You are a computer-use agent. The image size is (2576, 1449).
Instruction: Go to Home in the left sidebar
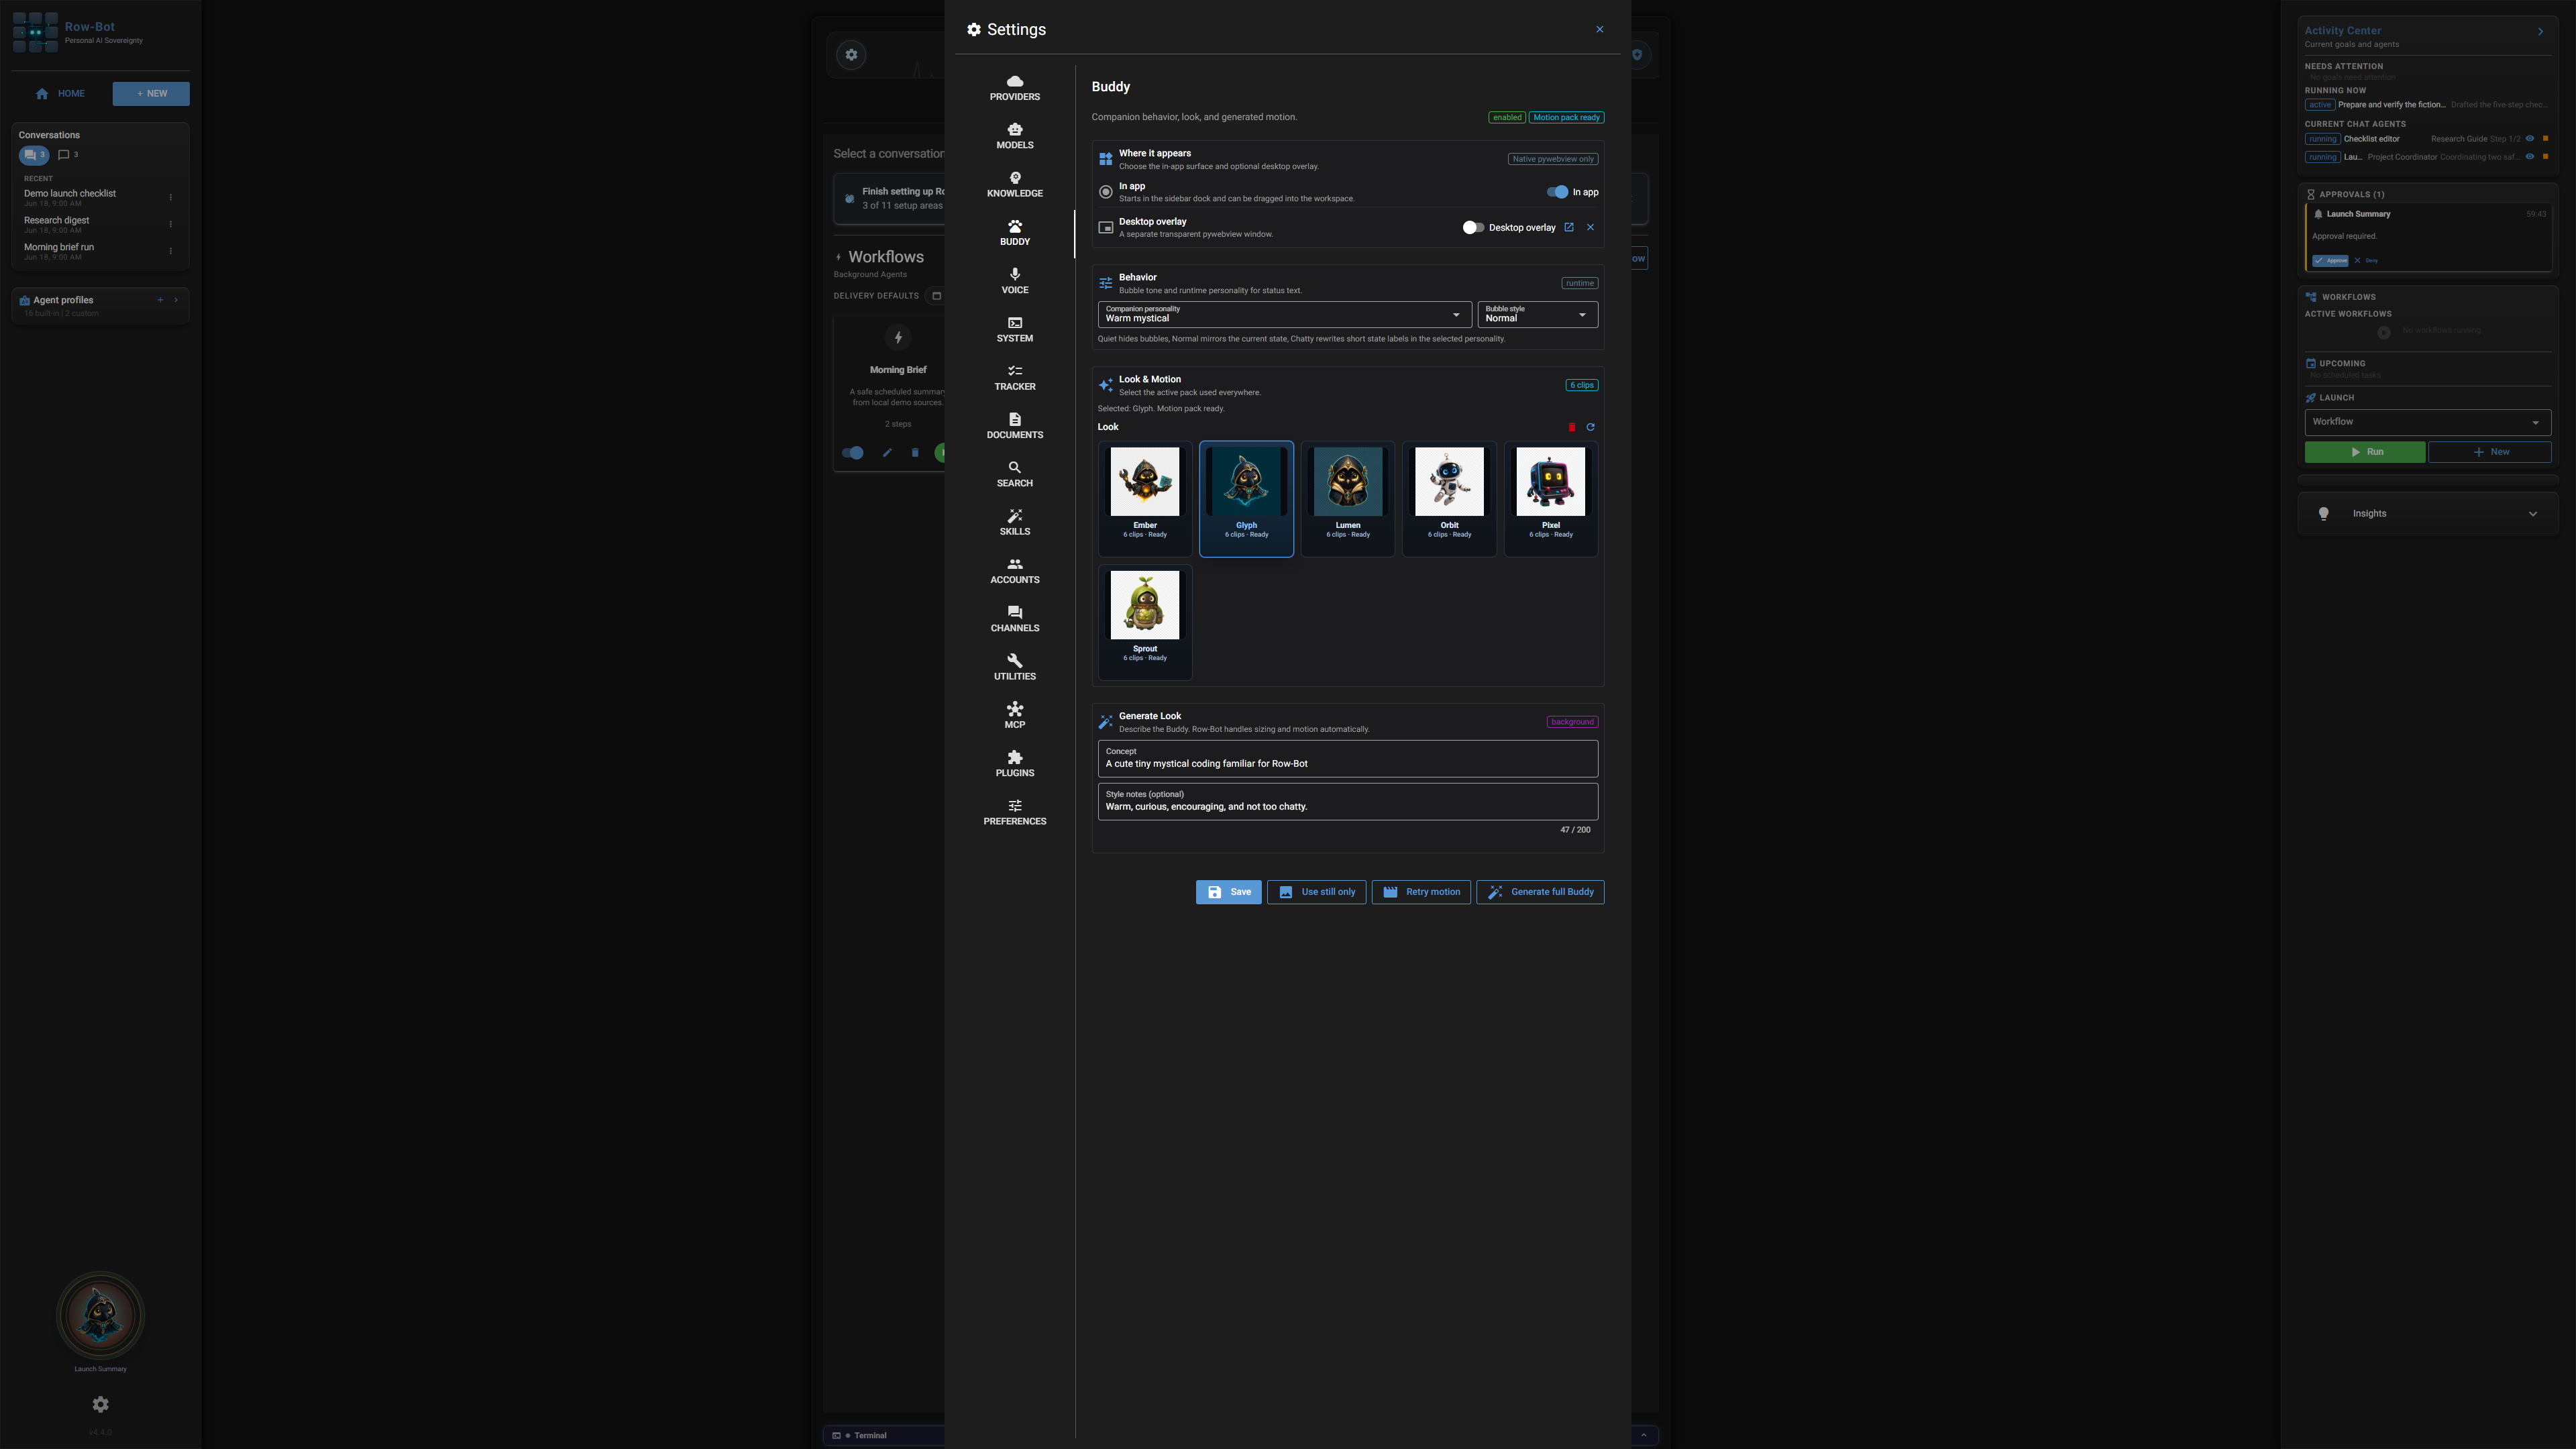(60, 94)
